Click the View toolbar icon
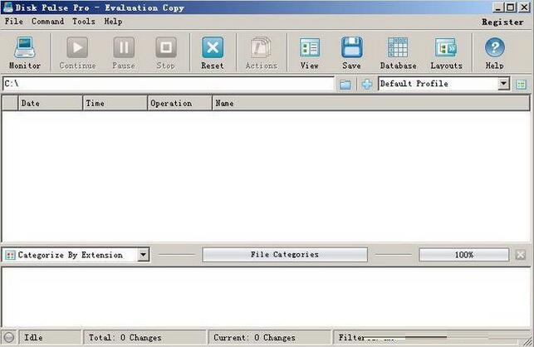This screenshot has height=347, width=534. pyautogui.click(x=309, y=52)
